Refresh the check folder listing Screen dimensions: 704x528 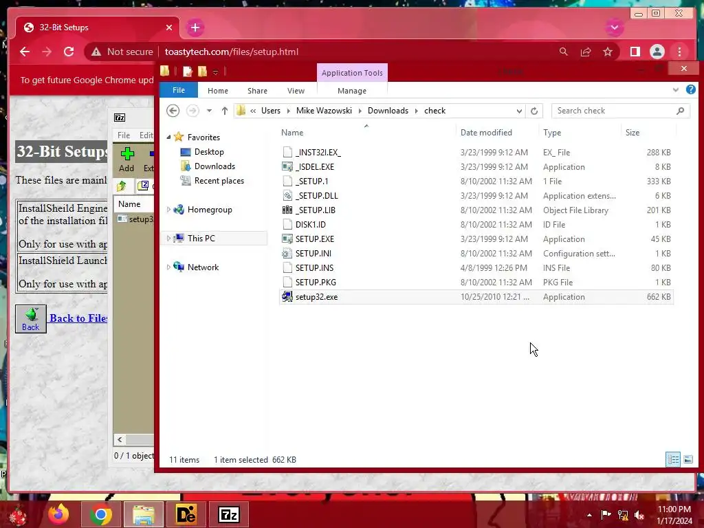pos(533,111)
